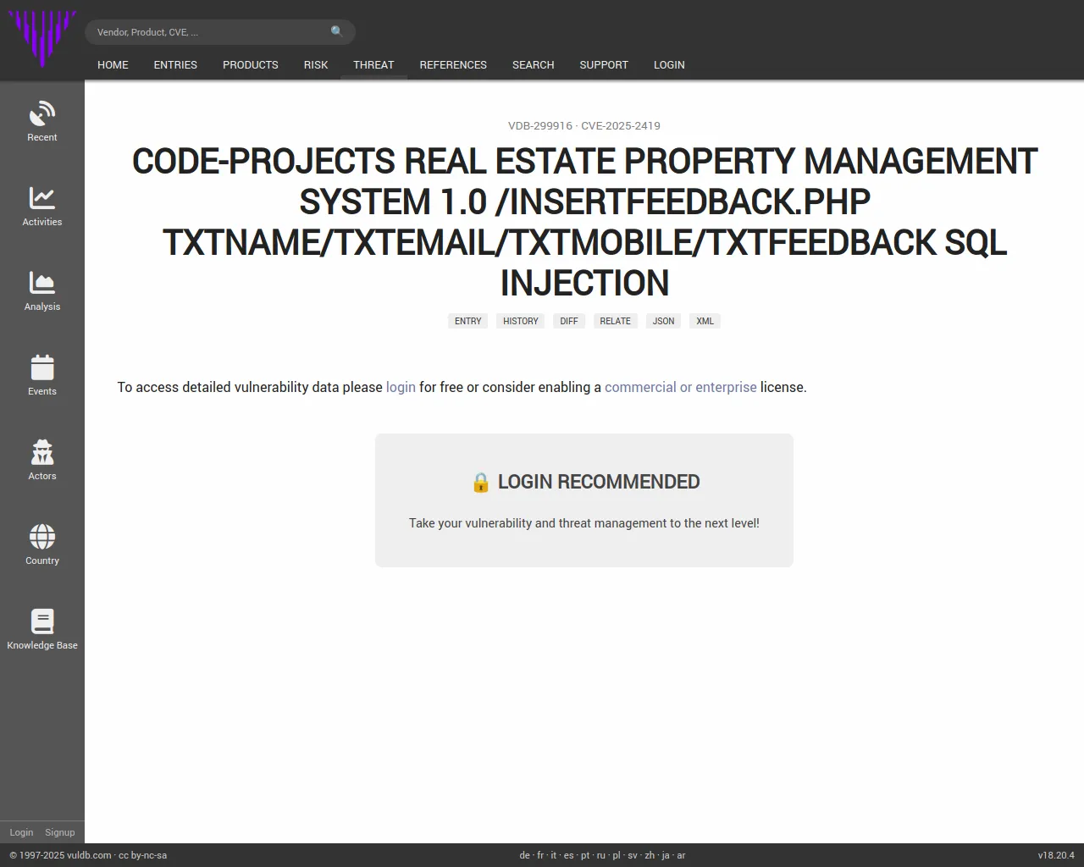Screen dimensions: 1084x867
Task: Switch language to 'ja'
Action: (666, 855)
